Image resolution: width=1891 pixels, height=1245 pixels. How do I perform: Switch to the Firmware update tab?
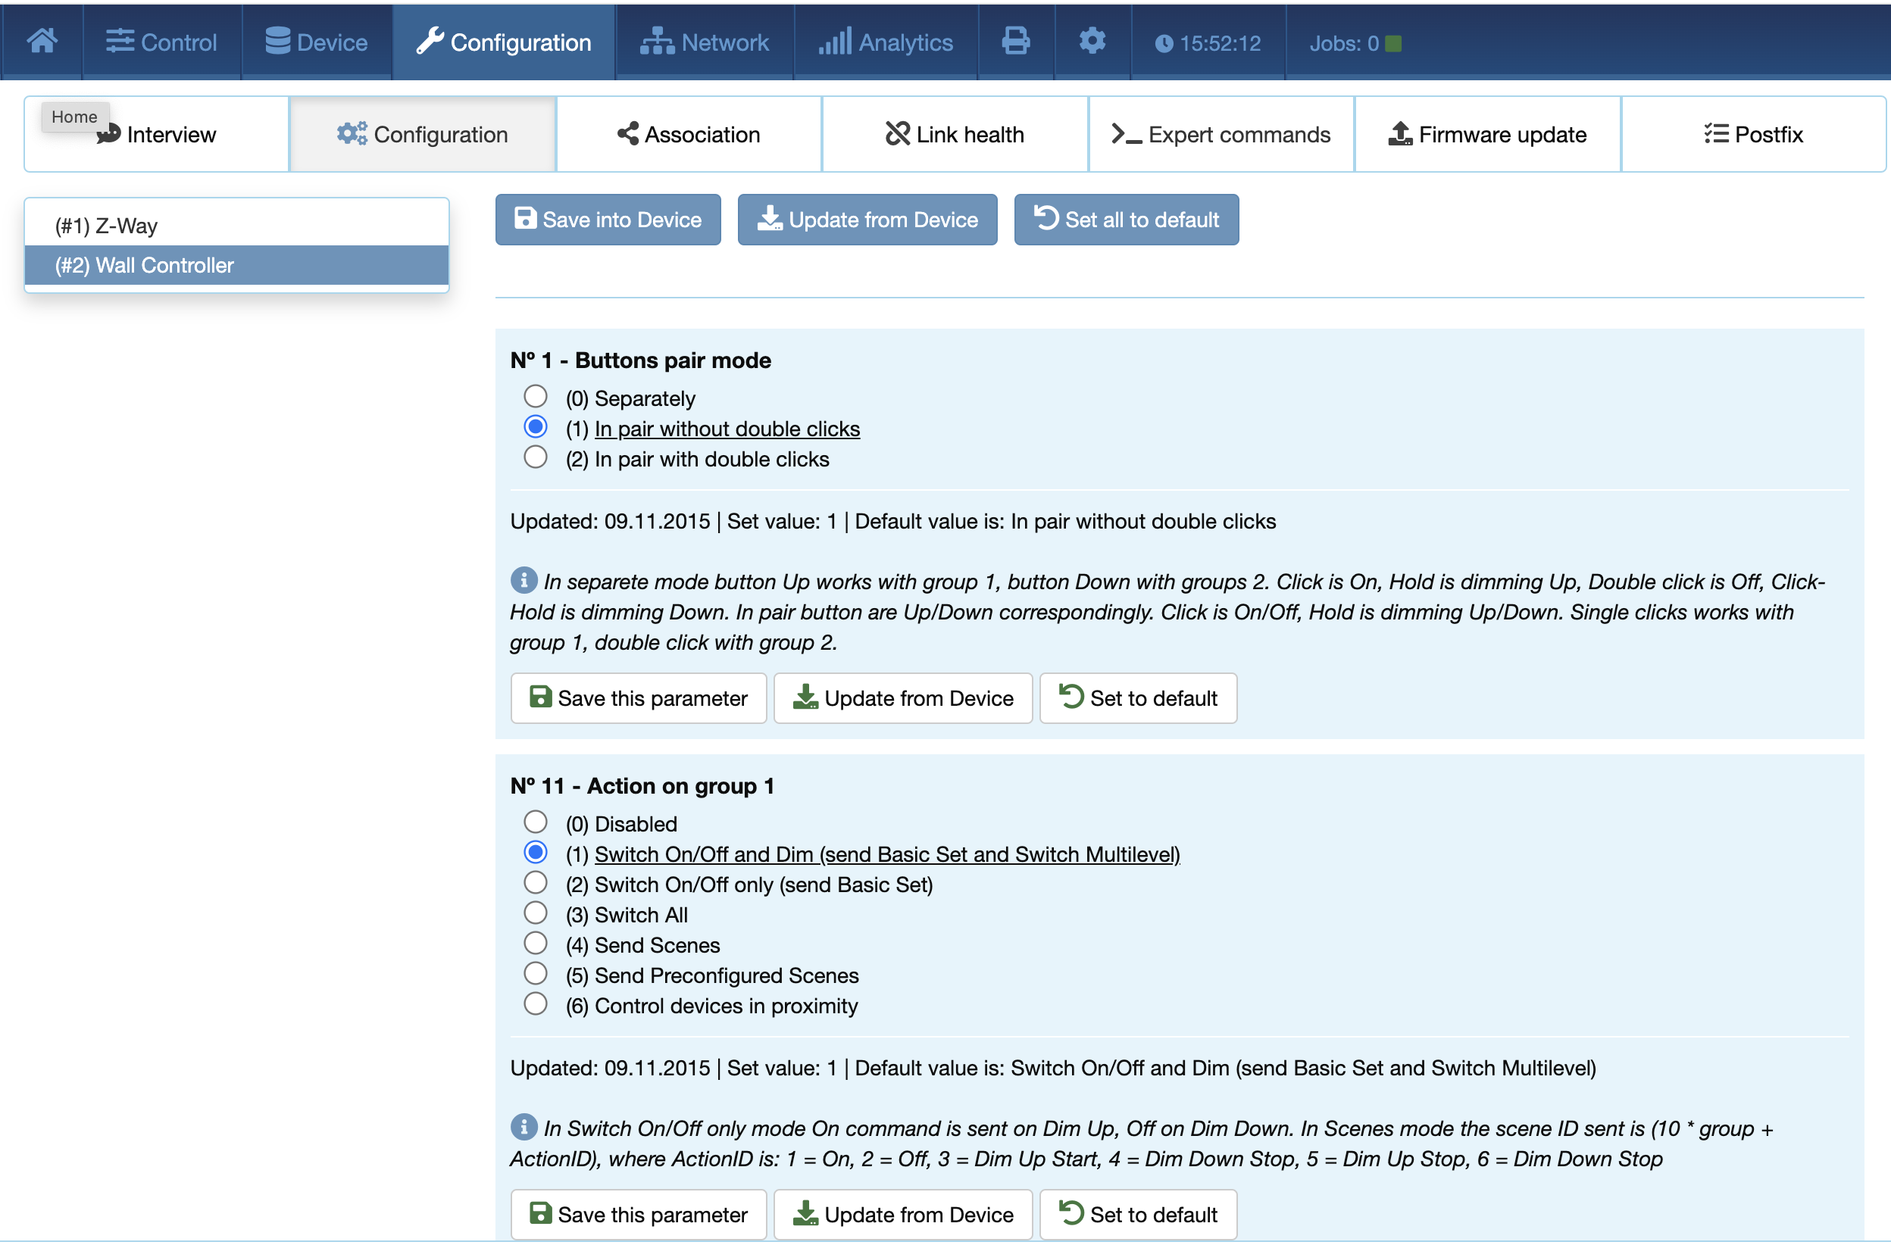pyautogui.click(x=1487, y=134)
